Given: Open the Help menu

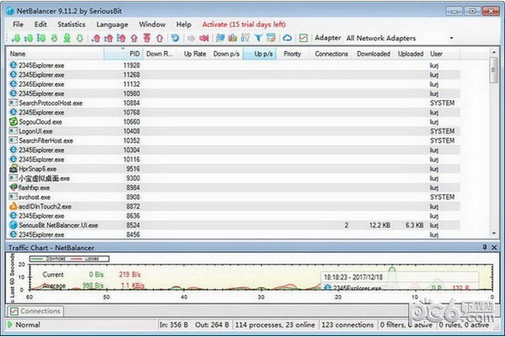Looking at the screenshot, I should pos(183,24).
